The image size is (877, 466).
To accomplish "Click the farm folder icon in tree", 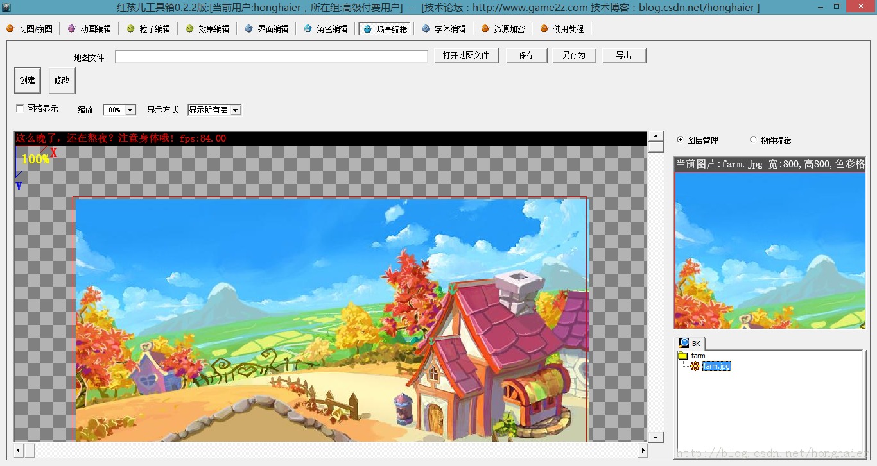I will click(682, 356).
